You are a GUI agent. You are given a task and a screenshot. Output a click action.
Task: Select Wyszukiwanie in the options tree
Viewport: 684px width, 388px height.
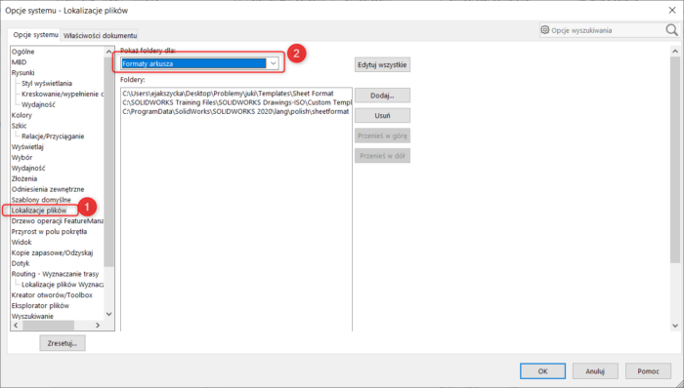(x=32, y=316)
